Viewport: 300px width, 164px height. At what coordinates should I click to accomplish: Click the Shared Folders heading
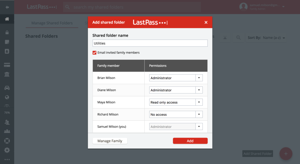coord(42,36)
